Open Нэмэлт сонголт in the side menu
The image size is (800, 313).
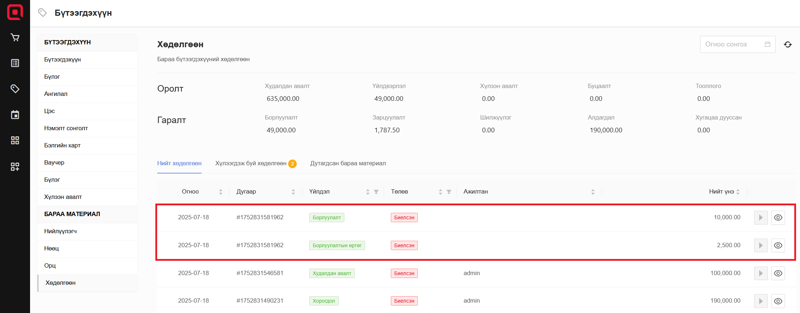66,128
